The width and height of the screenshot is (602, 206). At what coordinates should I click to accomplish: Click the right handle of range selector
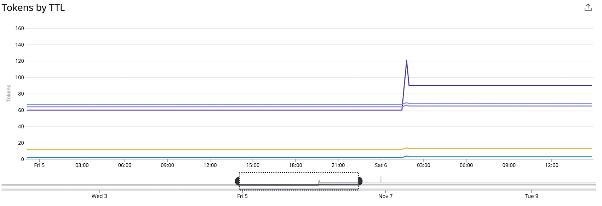[x=360, y=181]
